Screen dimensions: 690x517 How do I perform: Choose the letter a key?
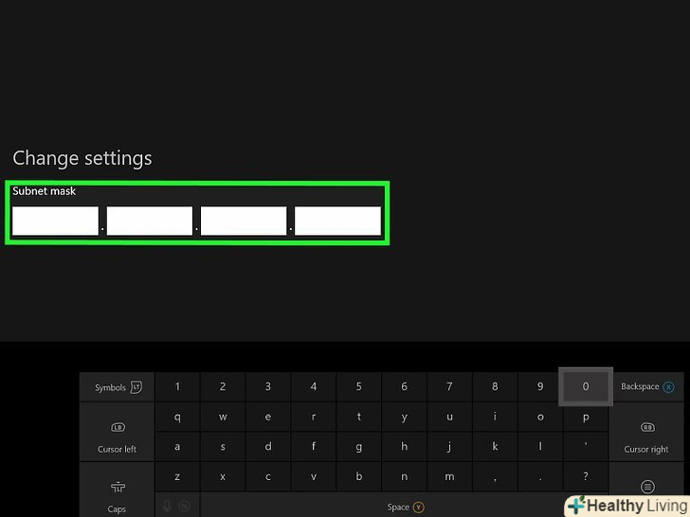pyautogui.click(x=177, y=447)
